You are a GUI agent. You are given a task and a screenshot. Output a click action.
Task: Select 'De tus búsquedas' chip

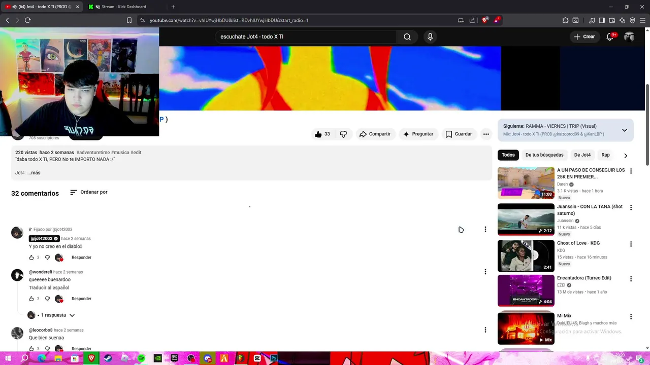(544, 155)
